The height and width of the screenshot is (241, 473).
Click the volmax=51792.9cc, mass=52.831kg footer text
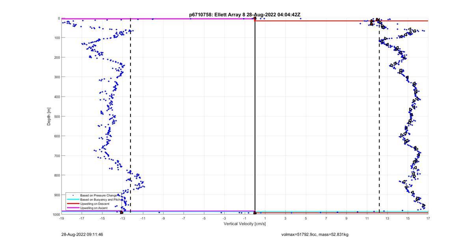coord(315,234)
